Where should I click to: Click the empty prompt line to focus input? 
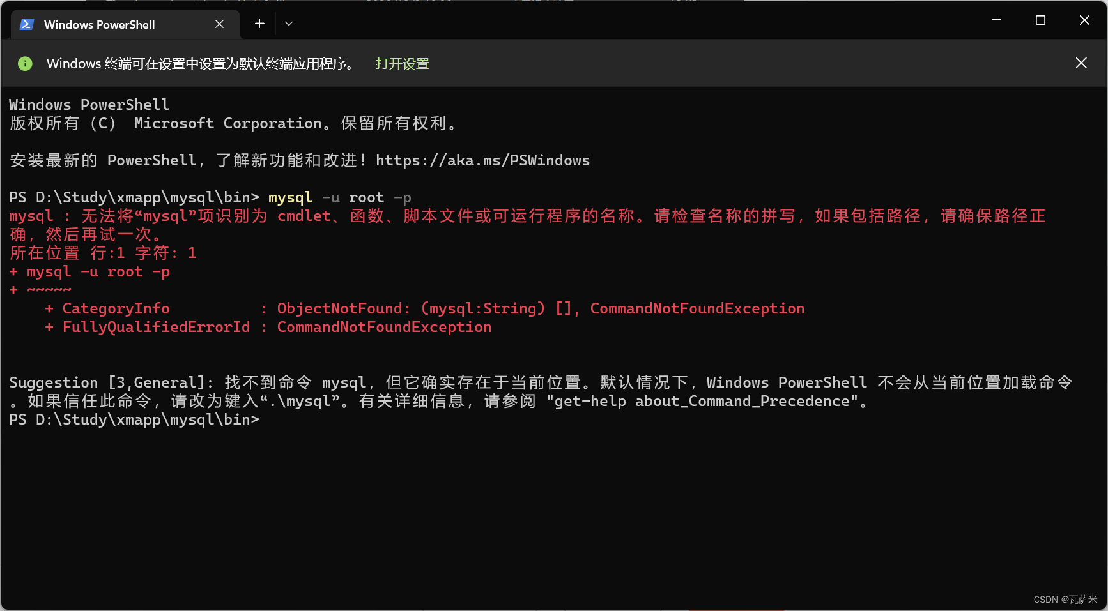coord(319,419)
